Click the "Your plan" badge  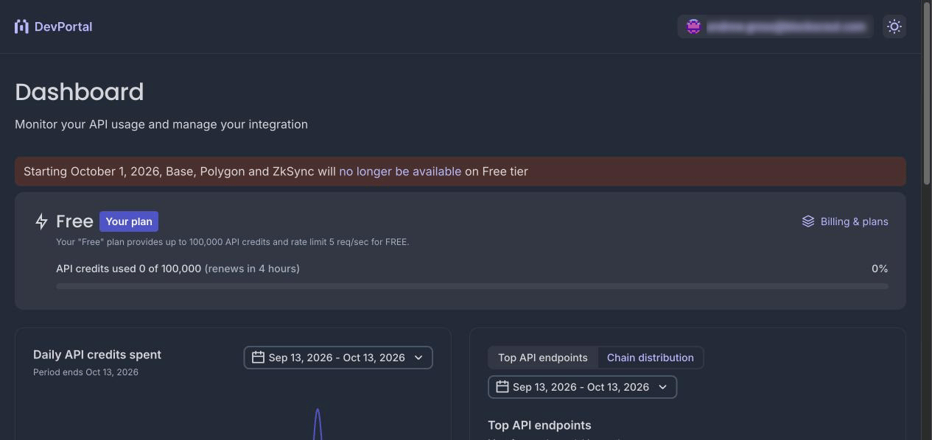coord(129,221)
